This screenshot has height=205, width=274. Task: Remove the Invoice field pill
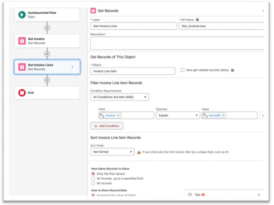tap(119, 115)
